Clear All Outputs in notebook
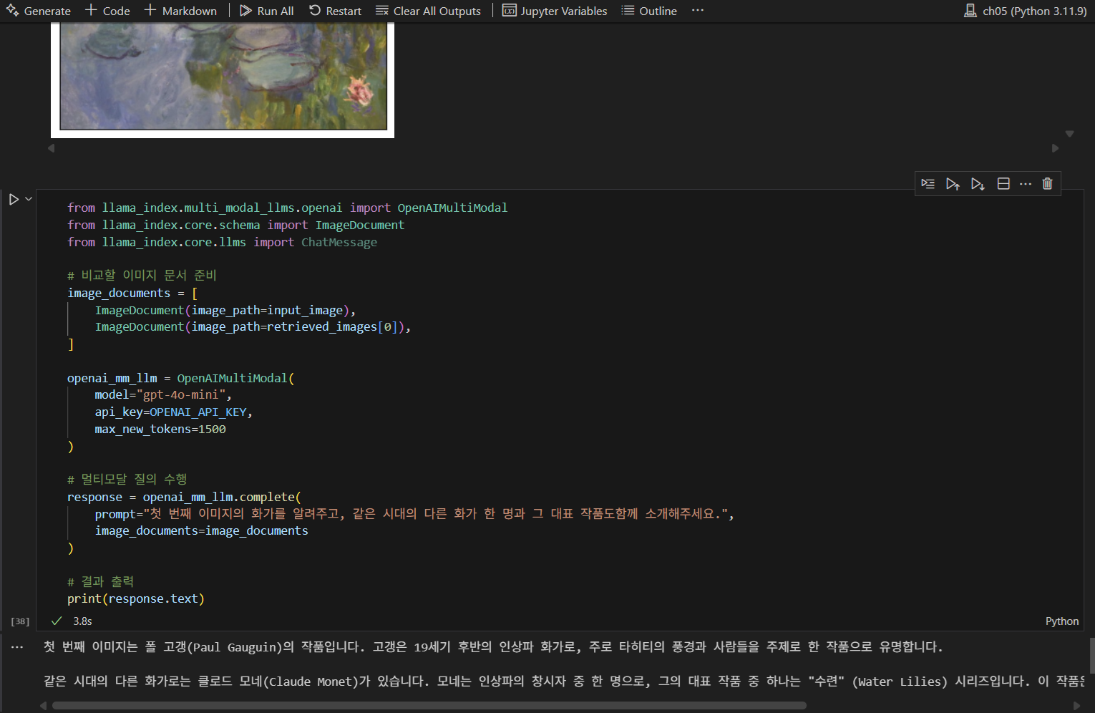 coord(428,11)
